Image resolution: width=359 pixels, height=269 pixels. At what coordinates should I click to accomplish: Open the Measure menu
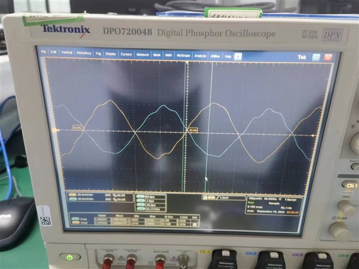click(x=143, y=55)
